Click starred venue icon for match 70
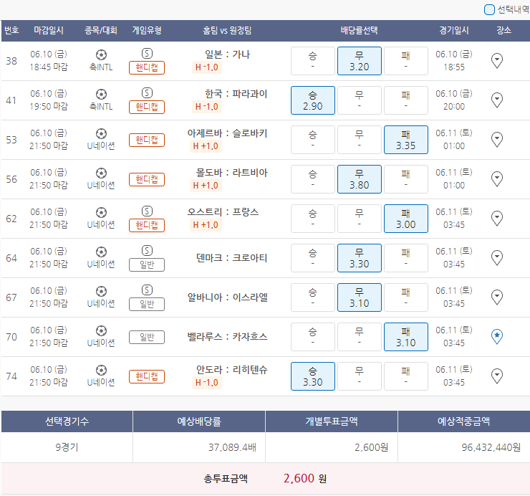530x496 pixels. pyautogui.click(x=496, y=337)
